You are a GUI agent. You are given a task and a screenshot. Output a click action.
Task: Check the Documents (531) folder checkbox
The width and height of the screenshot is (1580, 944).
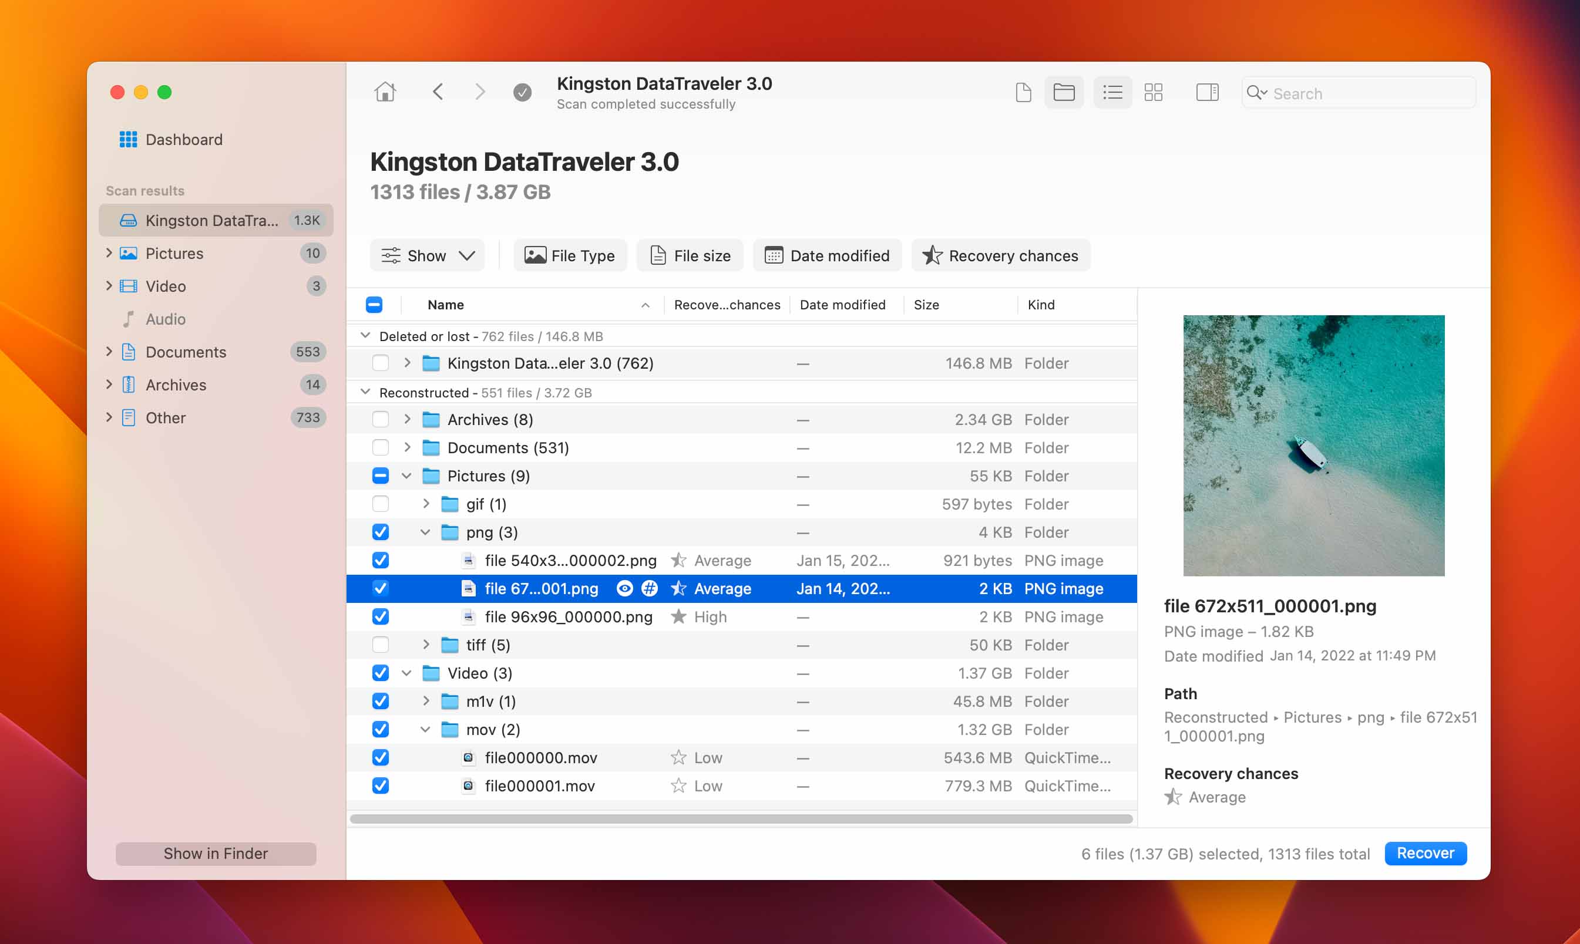click(381, 448)
